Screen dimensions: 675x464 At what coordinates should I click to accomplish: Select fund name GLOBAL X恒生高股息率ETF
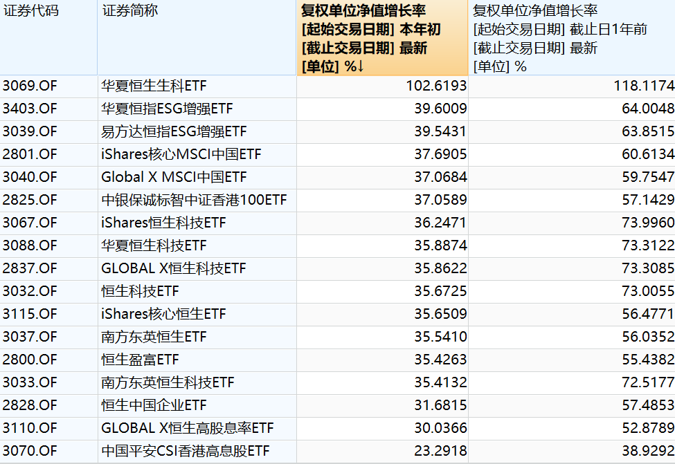tap(187, 428)
